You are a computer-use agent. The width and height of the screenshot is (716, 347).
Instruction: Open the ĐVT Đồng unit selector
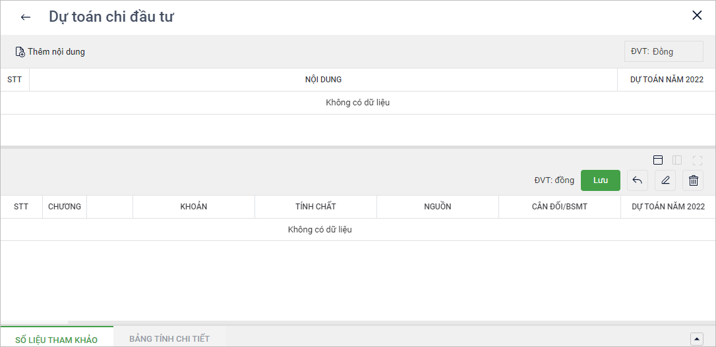pos(663,52)
